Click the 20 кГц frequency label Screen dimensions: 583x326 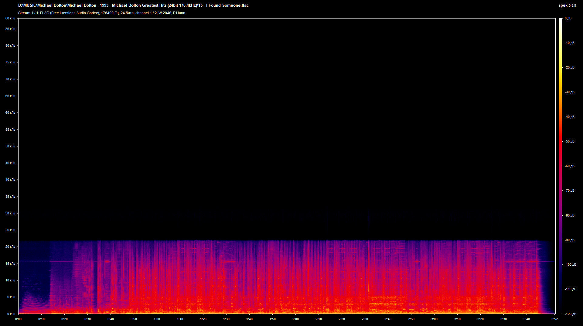click(x=10, y=247)
